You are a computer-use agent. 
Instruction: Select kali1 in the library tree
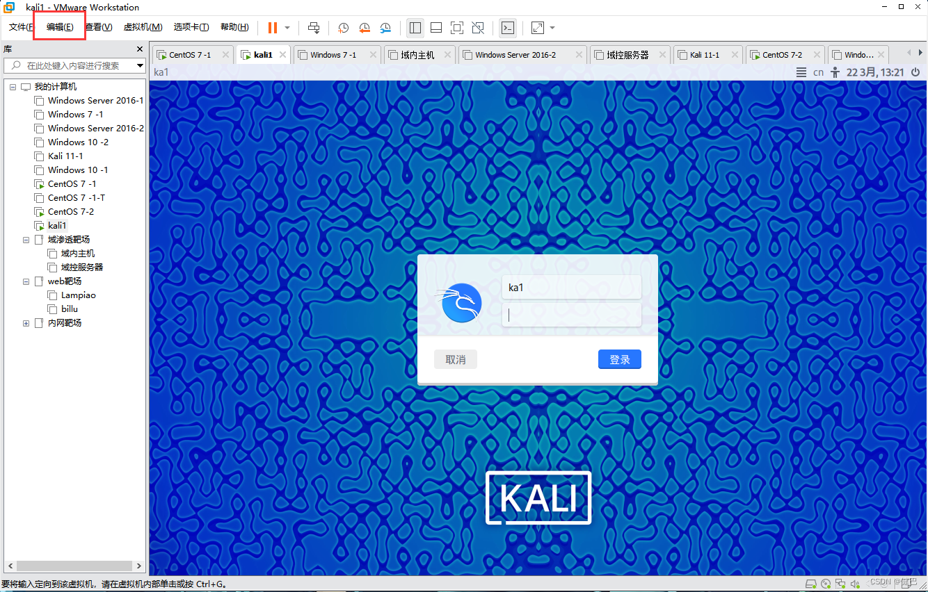(x=57, y=226)
